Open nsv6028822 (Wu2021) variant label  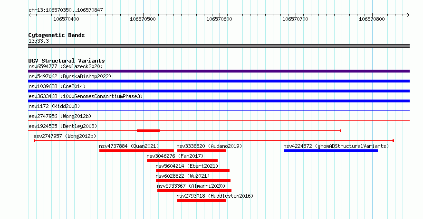183,176
